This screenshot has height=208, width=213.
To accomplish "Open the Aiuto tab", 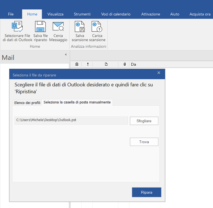I will tap(175, 14).
